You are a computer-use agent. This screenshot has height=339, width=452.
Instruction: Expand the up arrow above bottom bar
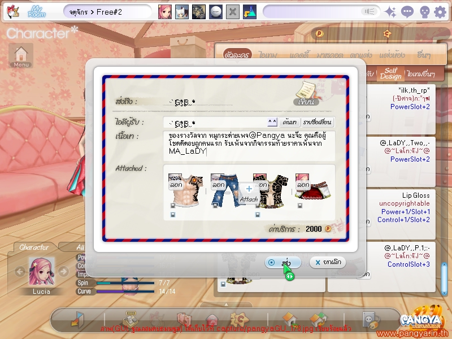click(226, 305)
